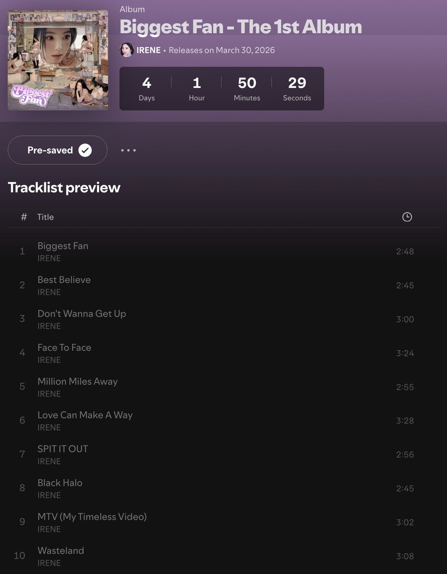Select track 10 Wasteland
This screenshot has height=574, width=447.
(x=224, y=556)
